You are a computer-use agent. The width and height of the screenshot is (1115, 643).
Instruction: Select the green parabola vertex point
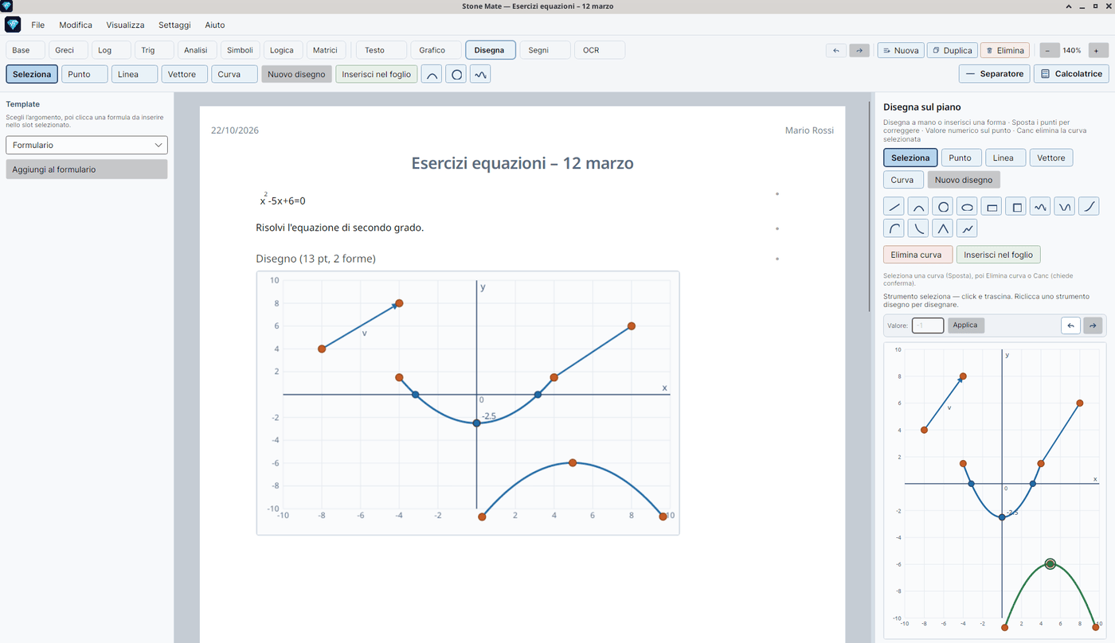pyautogui.click(x=1050, y=563)
